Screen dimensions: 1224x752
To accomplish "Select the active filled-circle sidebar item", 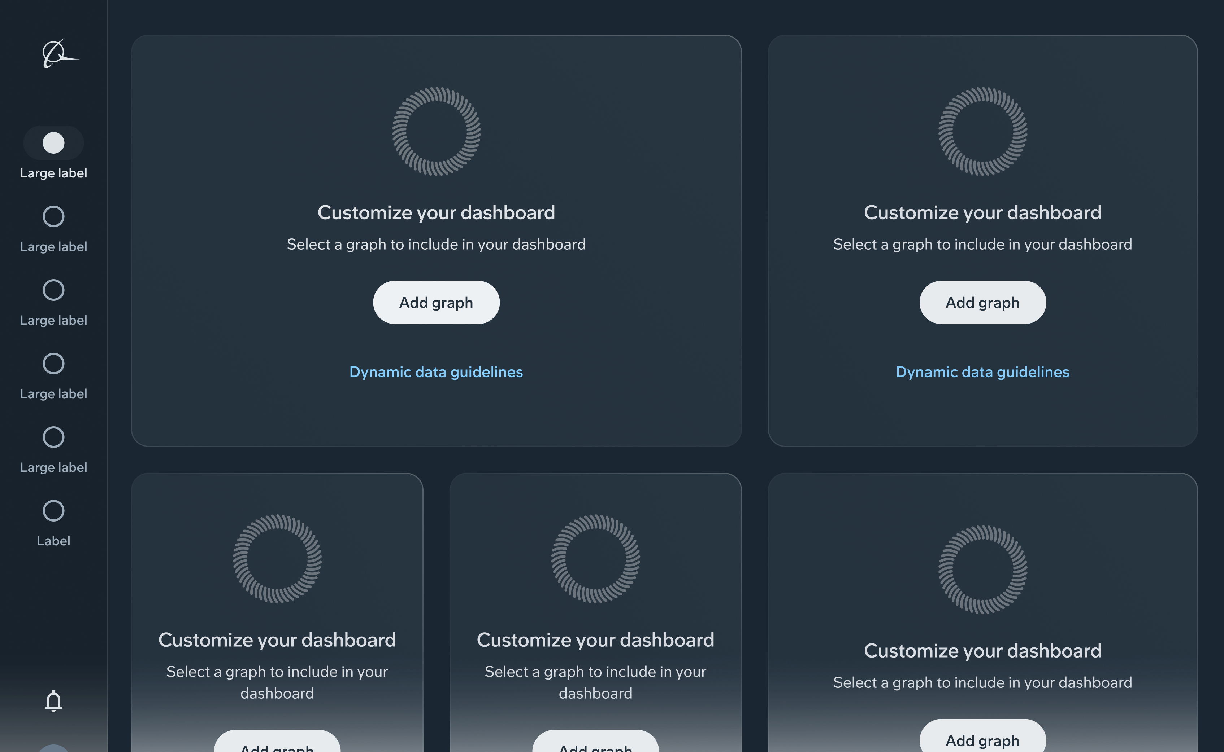I will tap(53, 143).
